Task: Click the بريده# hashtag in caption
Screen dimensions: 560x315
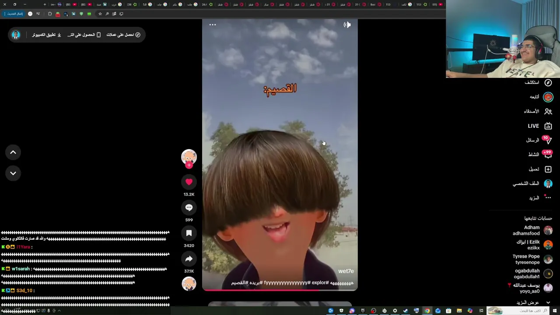Action: coord(255,283)
